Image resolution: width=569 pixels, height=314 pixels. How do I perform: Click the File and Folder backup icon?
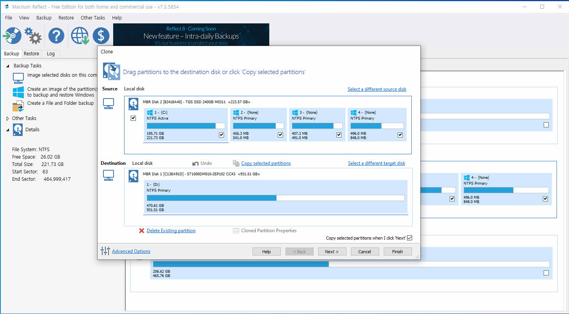tap(18, 106)
